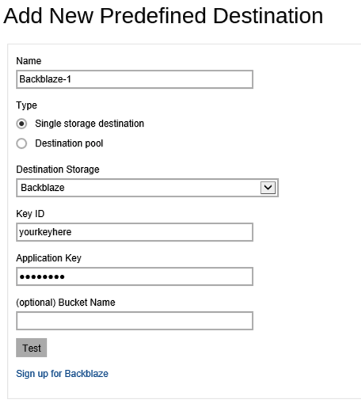The height and width of the screenshot is (400, 361).
Task: Click the Destination Storage label
Action: (58, 170)
